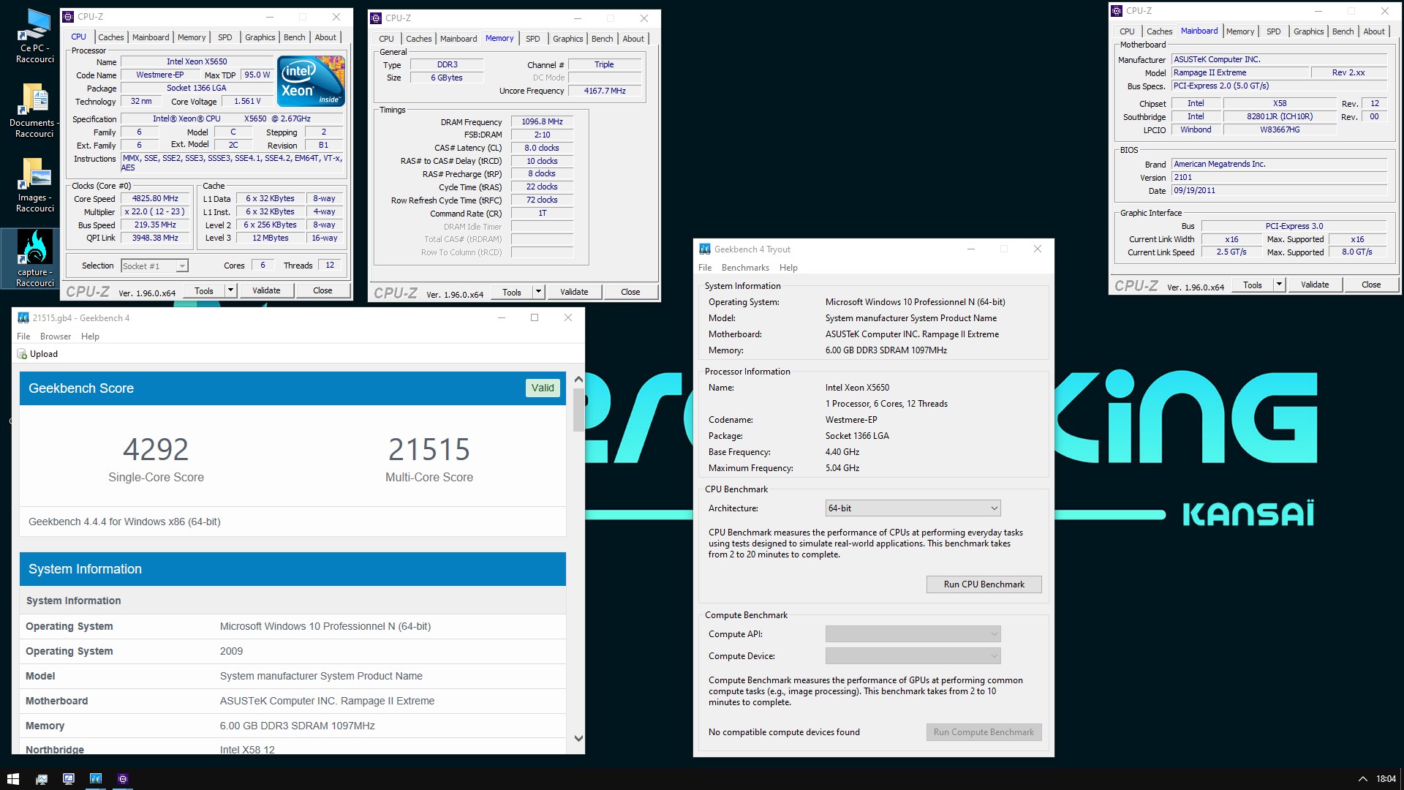Image resolution: width=1404 pixels, height=790 pixels.
Task: Select the Documents desktop shortcut
Action: point(35,110)
